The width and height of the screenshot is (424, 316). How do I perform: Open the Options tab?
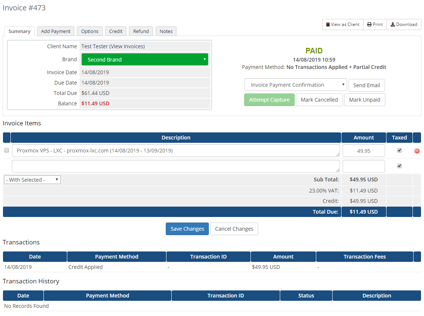(90, 31)
